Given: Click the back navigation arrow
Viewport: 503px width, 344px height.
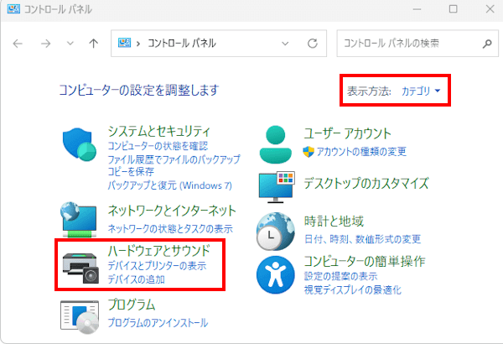Looking at the screenshot, I should (x=18, y=43).
